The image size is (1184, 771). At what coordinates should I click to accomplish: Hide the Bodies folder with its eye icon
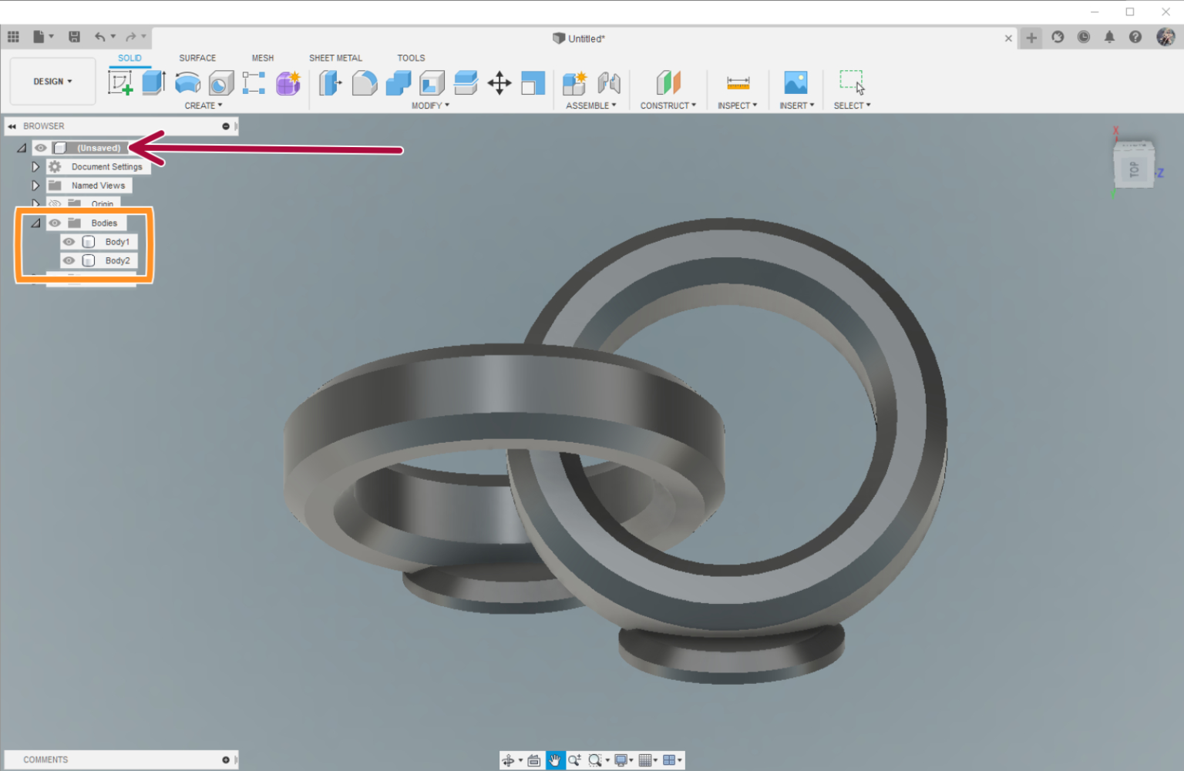coord(55,223)
